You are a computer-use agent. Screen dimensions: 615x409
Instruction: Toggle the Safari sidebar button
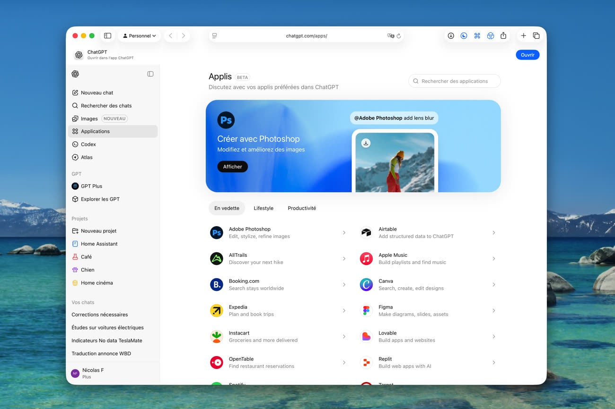[x=107, y=36]
